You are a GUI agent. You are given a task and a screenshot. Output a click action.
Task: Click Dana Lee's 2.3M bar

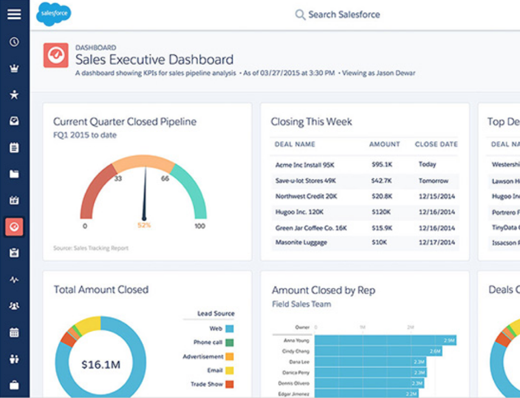click(x=371, y=362)
